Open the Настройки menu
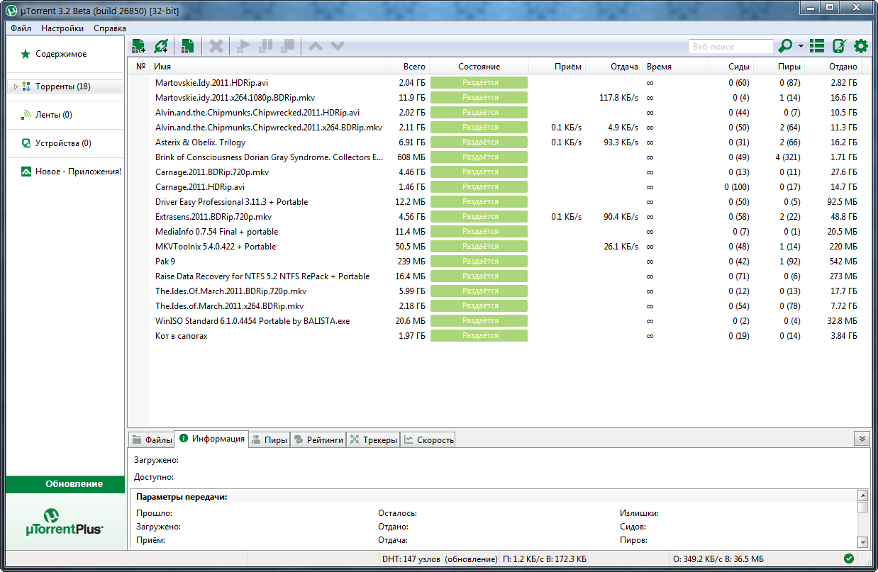 [x=62, y=28]
